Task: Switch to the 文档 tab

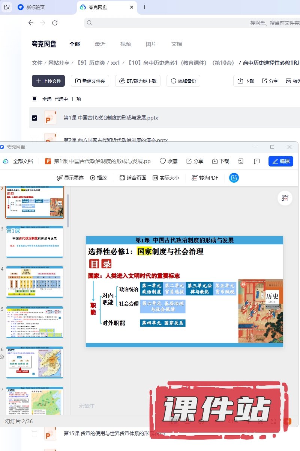Action: [x=177, y=44]
